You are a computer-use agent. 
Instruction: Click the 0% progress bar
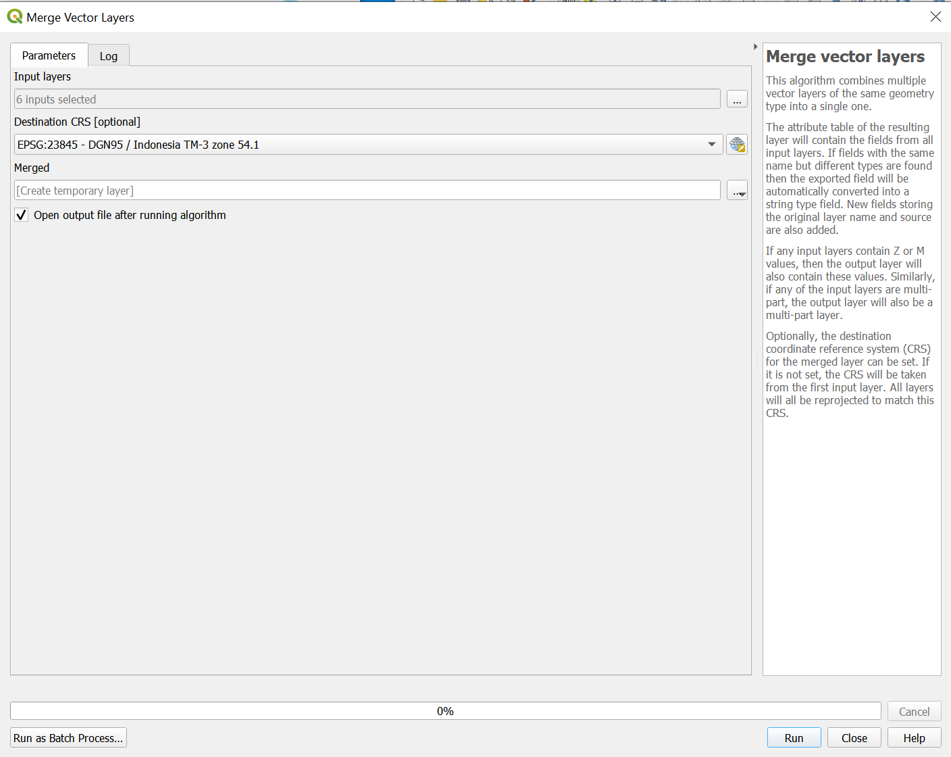445,711
